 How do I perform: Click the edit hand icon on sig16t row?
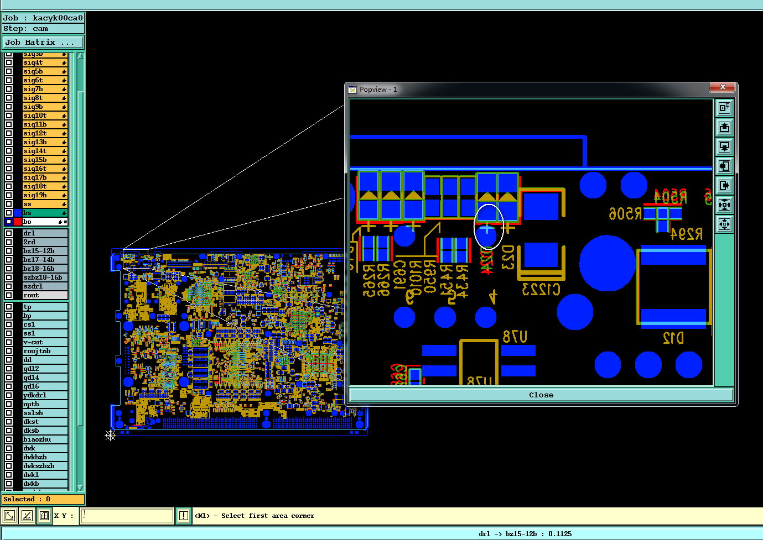pos(64,169)
